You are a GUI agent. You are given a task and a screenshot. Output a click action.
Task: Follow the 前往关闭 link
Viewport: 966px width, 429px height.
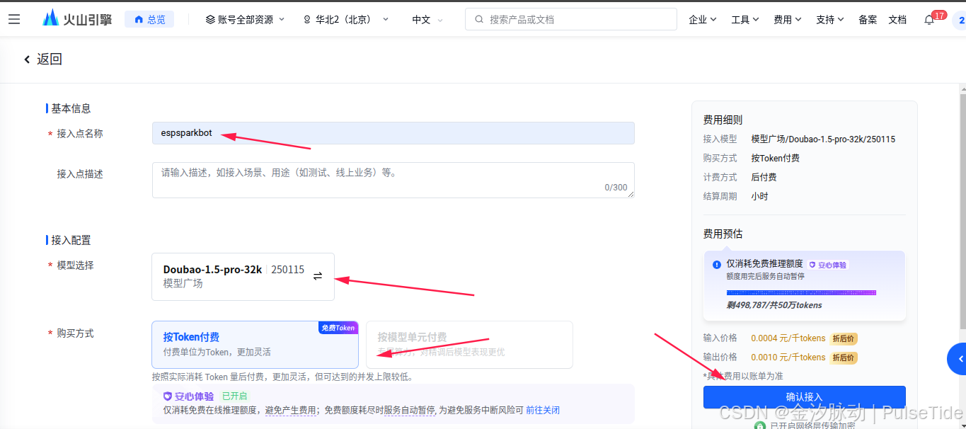[542, 410]
